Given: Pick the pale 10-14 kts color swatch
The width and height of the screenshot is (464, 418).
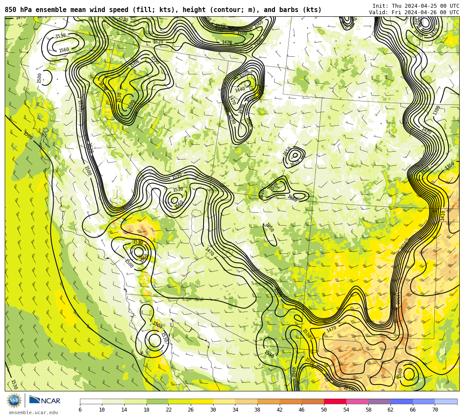Looking at the screenshot, I should (113, 401).
